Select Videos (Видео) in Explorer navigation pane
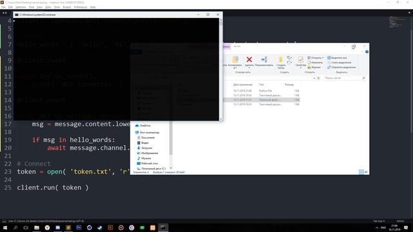 coord(143,143)
